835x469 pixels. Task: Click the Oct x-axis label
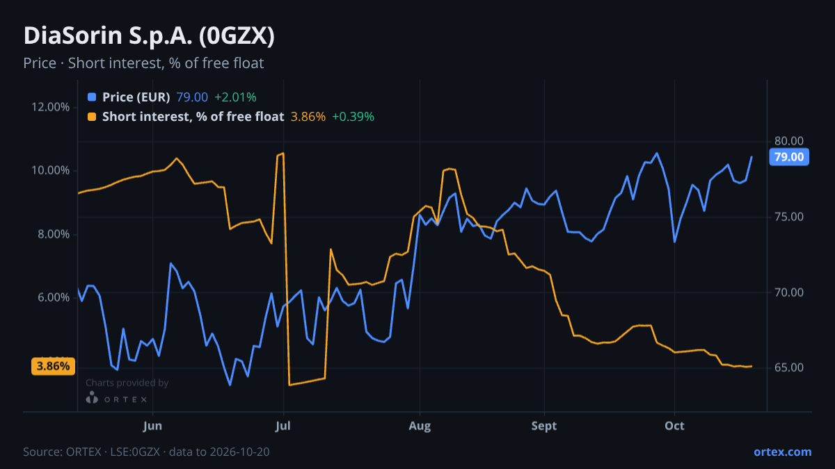[x=675, y=426]
